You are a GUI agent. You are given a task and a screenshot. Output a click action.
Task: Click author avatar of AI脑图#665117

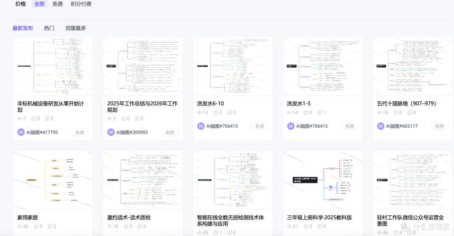click(x=380, y=126)
